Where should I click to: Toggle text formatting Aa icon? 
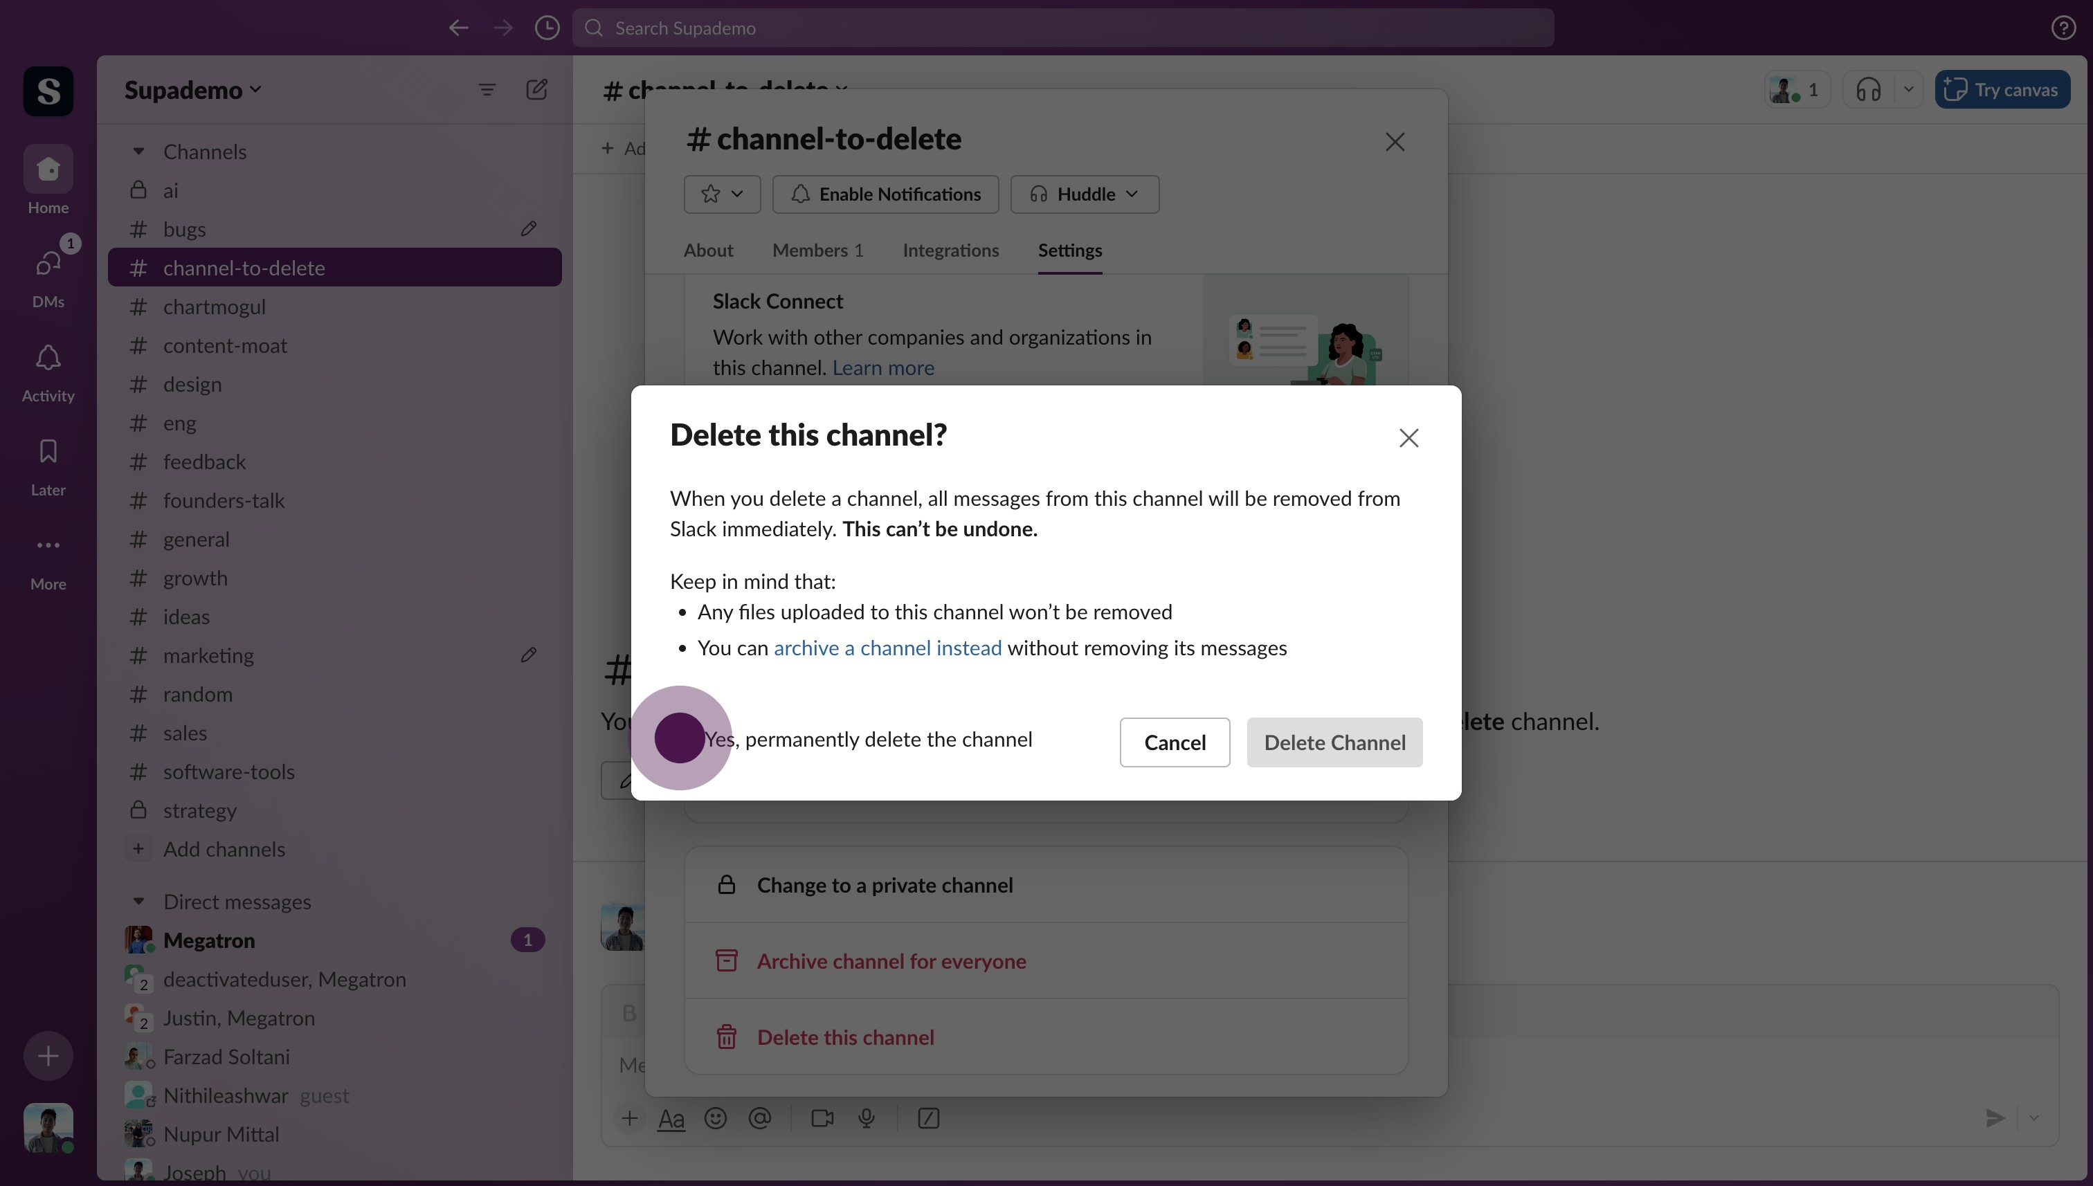(x=671, y=1118)
